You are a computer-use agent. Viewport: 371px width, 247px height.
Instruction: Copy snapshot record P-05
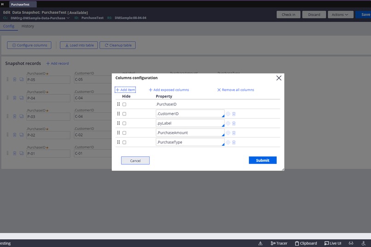[22, 80]
